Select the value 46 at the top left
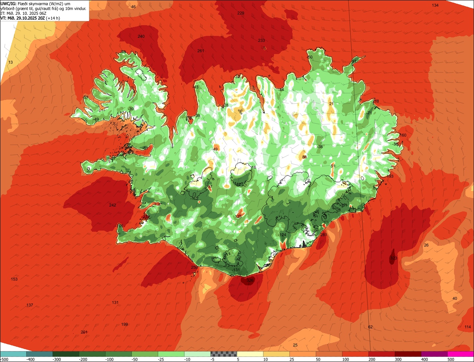This screenshot has height=362, width=474. 133,7
